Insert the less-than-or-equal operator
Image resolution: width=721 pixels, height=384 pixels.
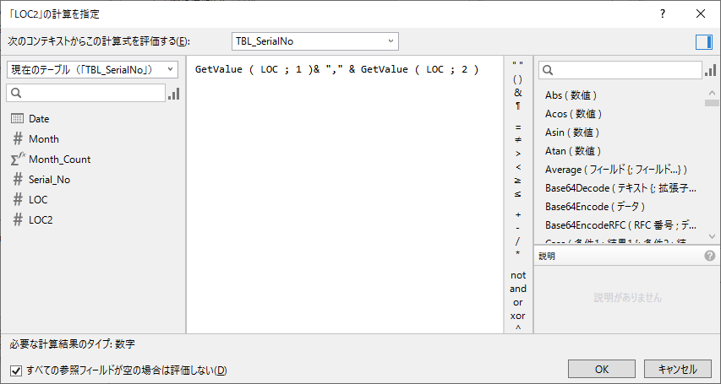(x=518, y=194)
